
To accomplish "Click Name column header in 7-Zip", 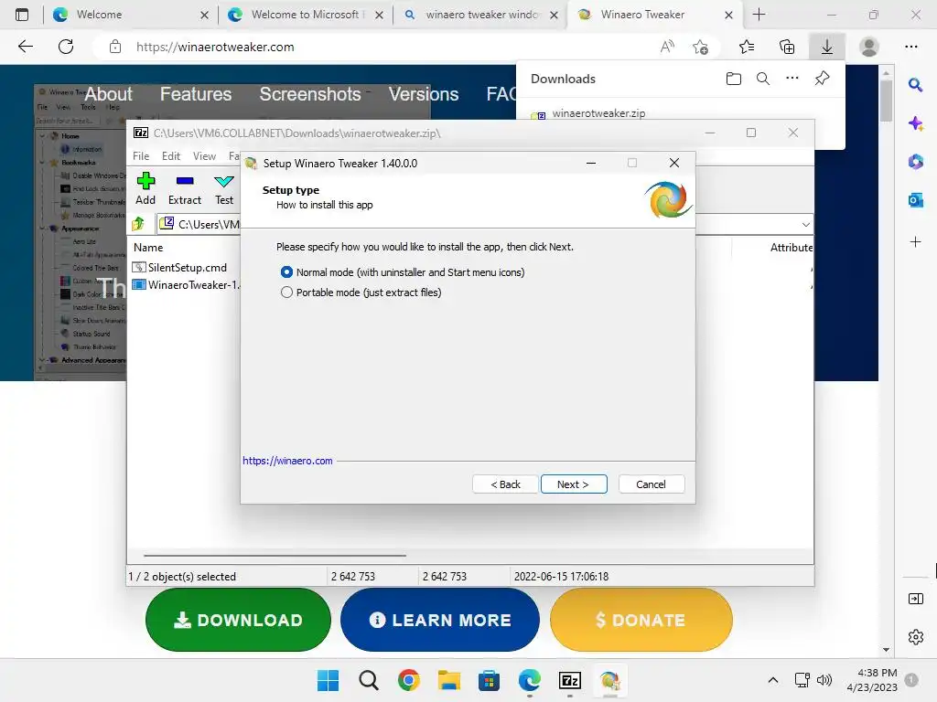I will tap(148, 247).
